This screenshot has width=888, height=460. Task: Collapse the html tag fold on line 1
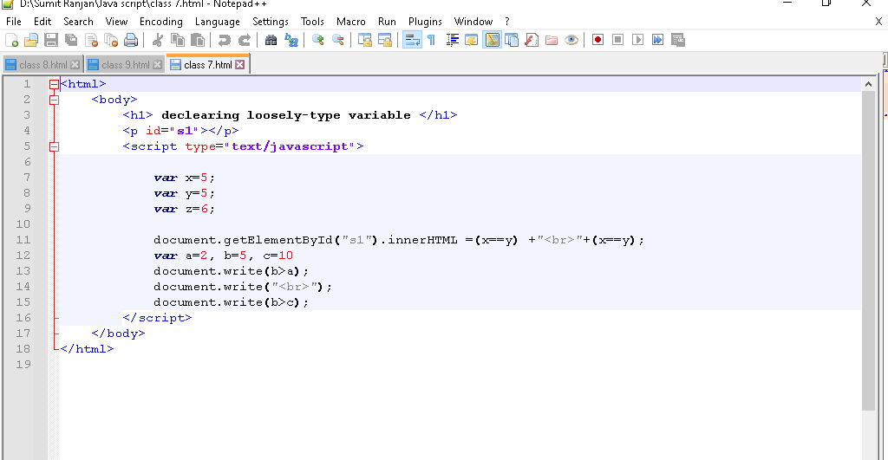(x=54, y=84)
